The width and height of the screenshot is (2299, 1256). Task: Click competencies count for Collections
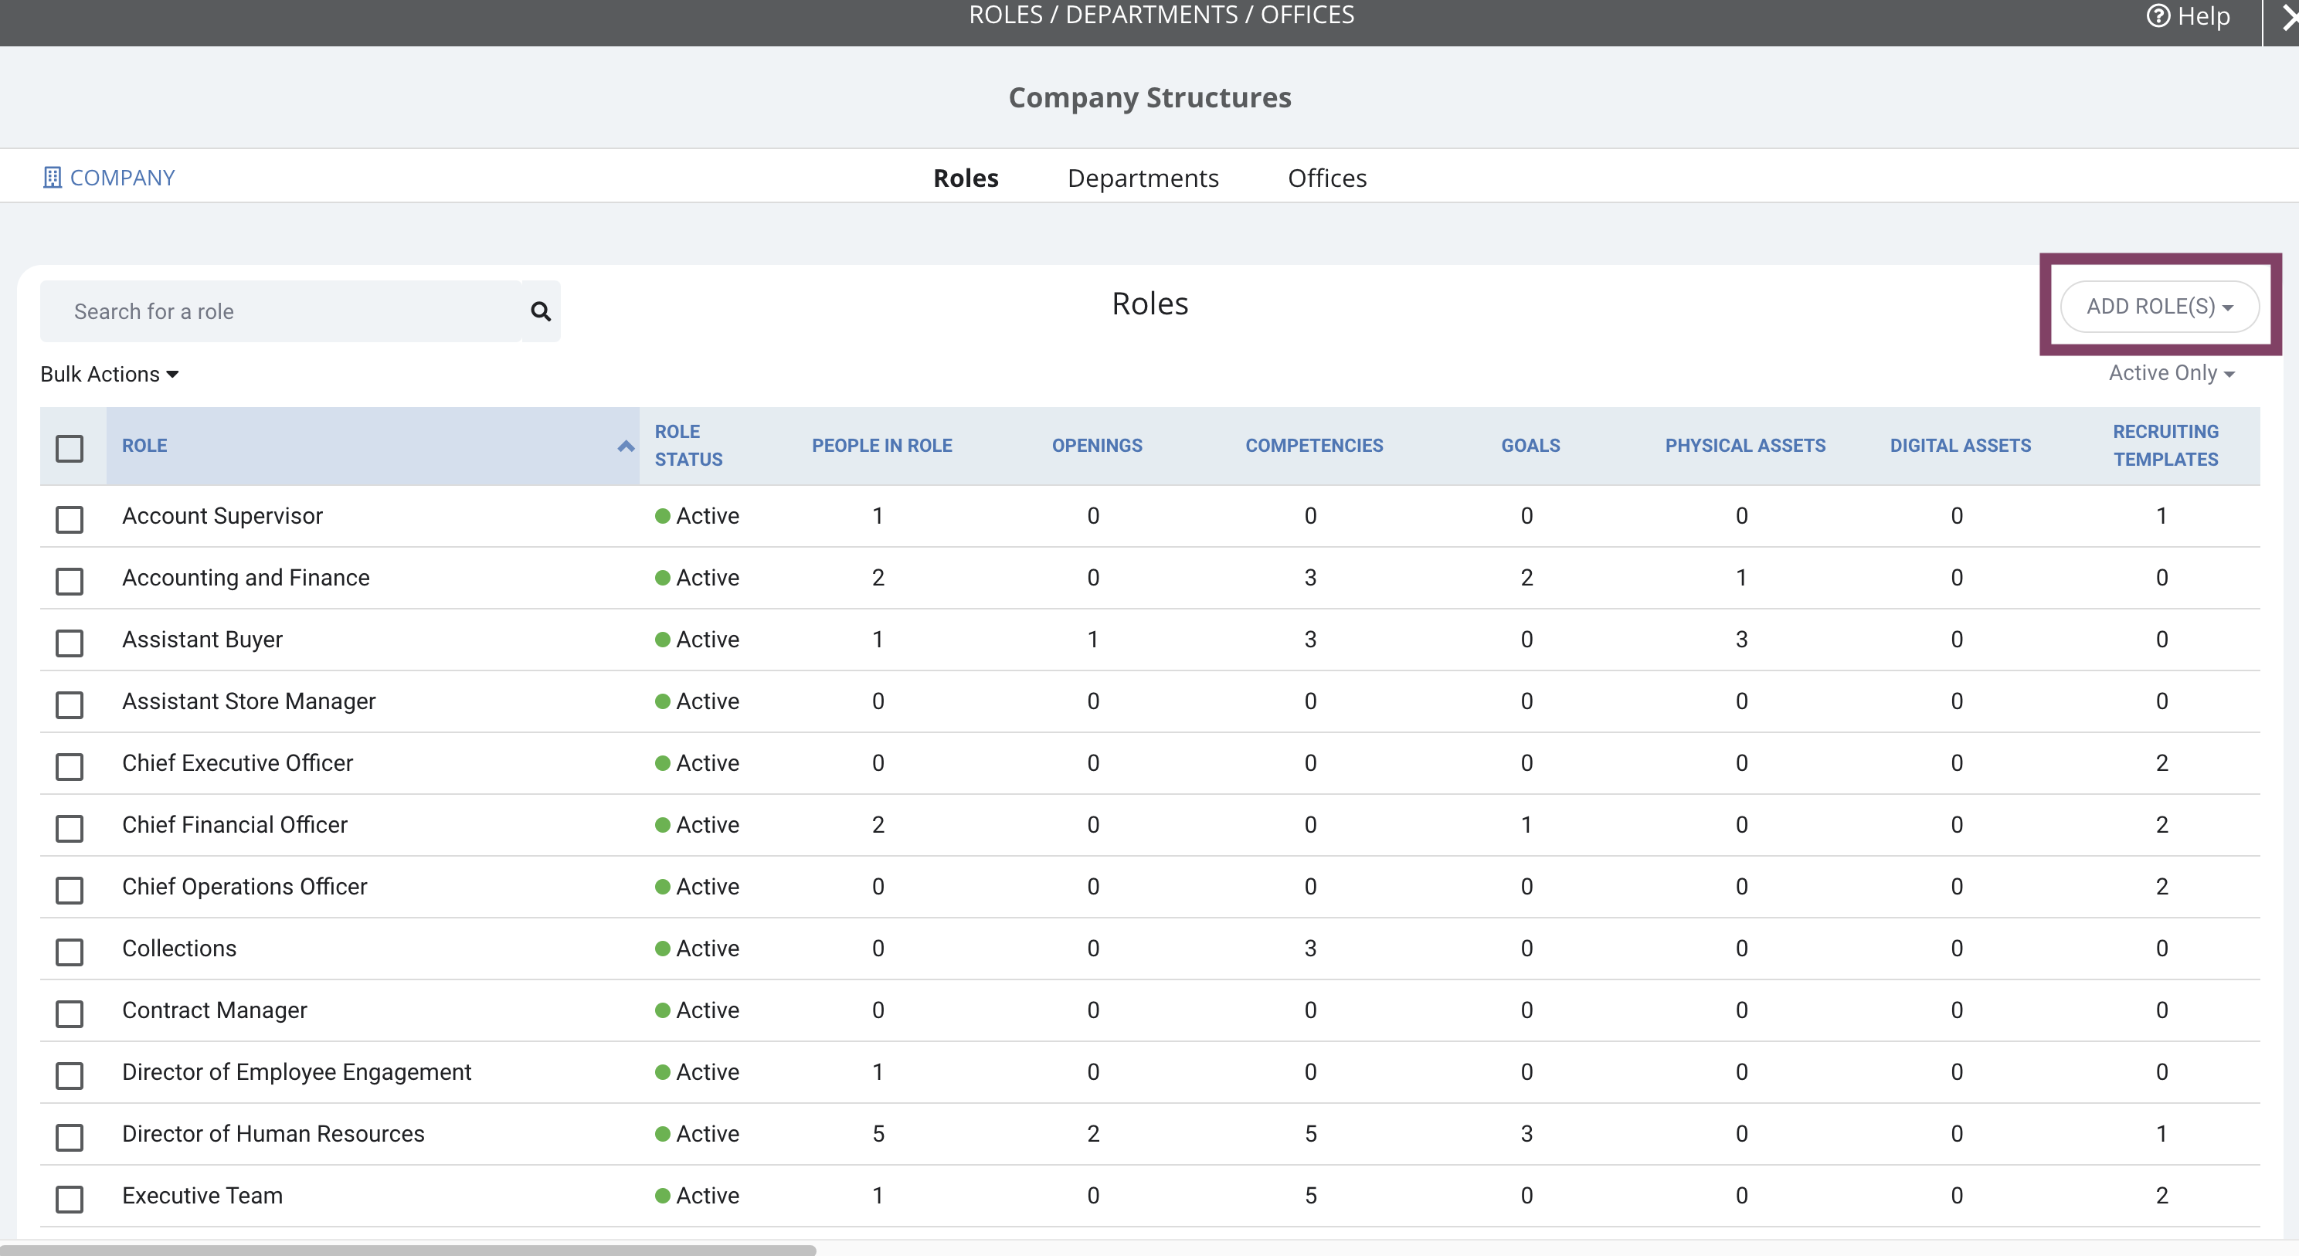click(x=1310, y=948)
